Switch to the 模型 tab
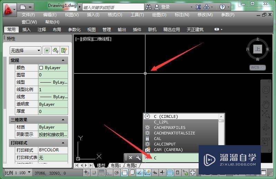The width and height of the screenshot is (276, 179). coord(101,166)
